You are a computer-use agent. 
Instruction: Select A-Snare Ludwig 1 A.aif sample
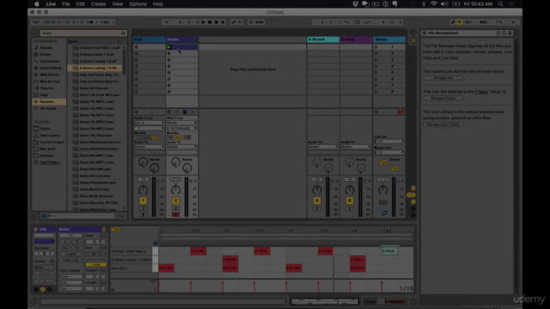pos(96,61)
